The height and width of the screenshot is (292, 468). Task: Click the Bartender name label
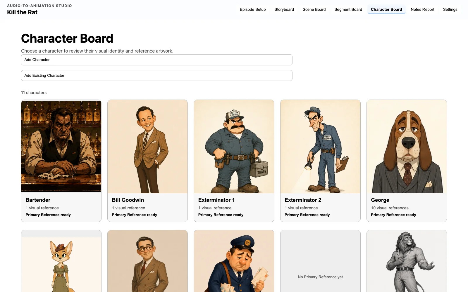click(x=38, y=200)
